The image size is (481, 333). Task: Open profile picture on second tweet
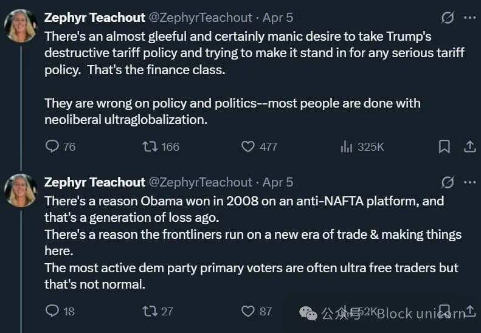[x=21, y=190]
